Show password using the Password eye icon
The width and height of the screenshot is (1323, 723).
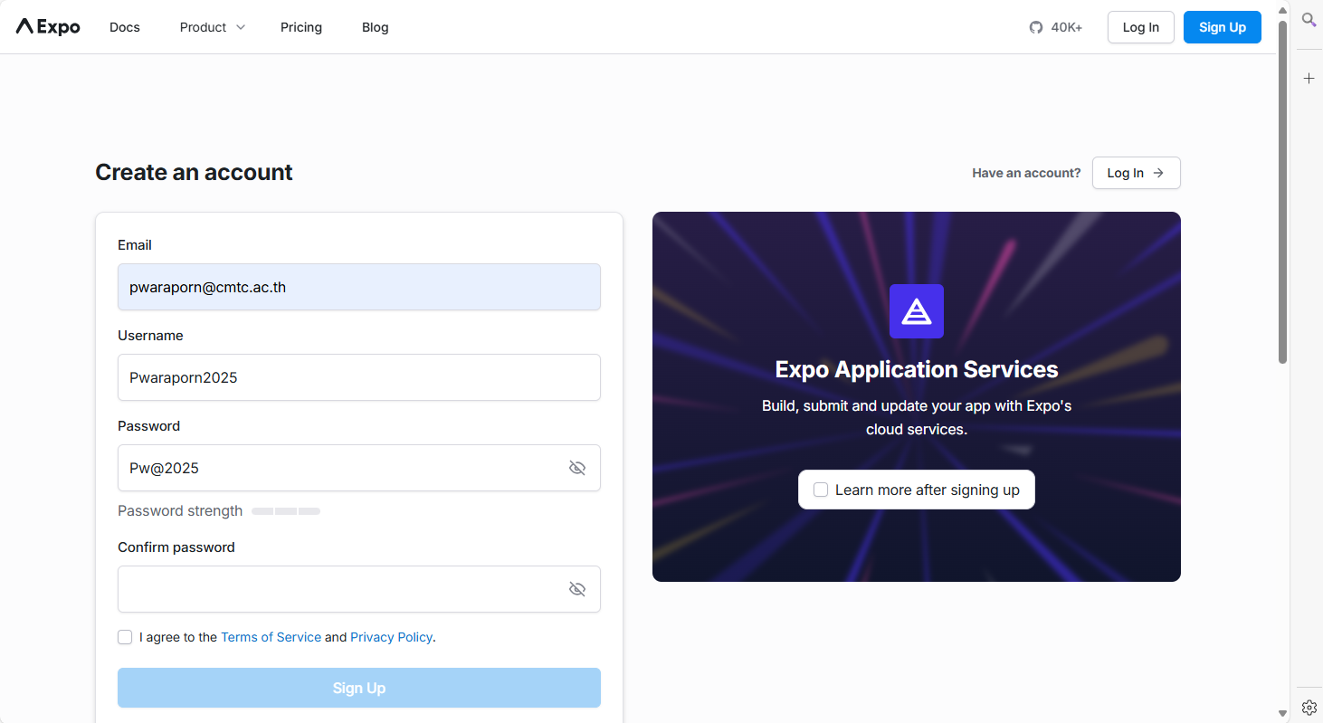tap(576, 468)
